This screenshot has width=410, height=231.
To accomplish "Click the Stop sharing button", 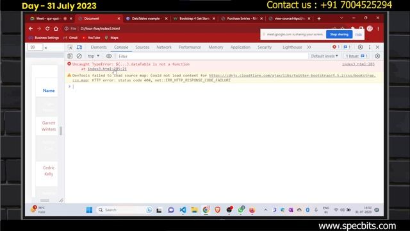I will pyautogui.click(x=339, y=34).
